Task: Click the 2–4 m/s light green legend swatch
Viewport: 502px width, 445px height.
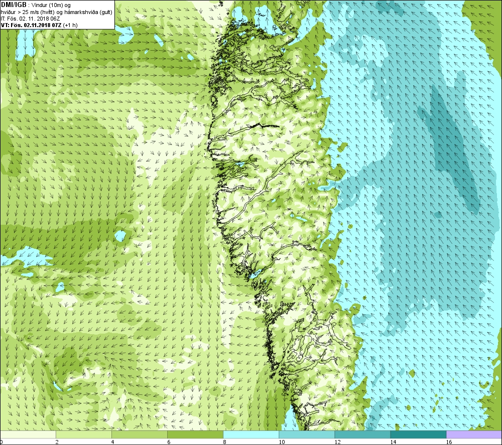Action: [x=84, y=434]
